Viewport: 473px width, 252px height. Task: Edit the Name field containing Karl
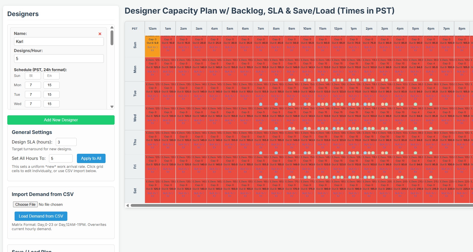point(59,41)
